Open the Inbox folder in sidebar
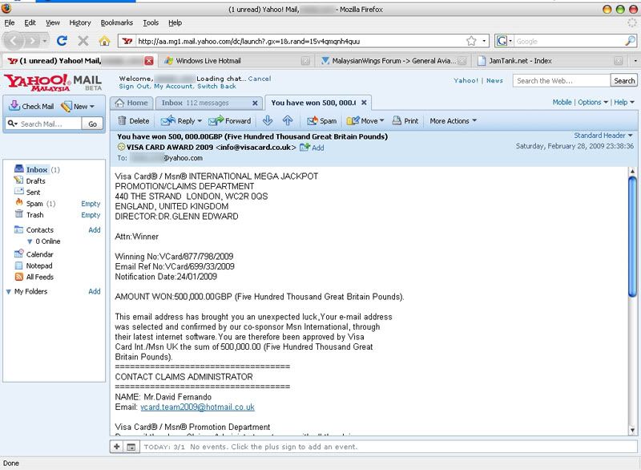 click(37, 169)
